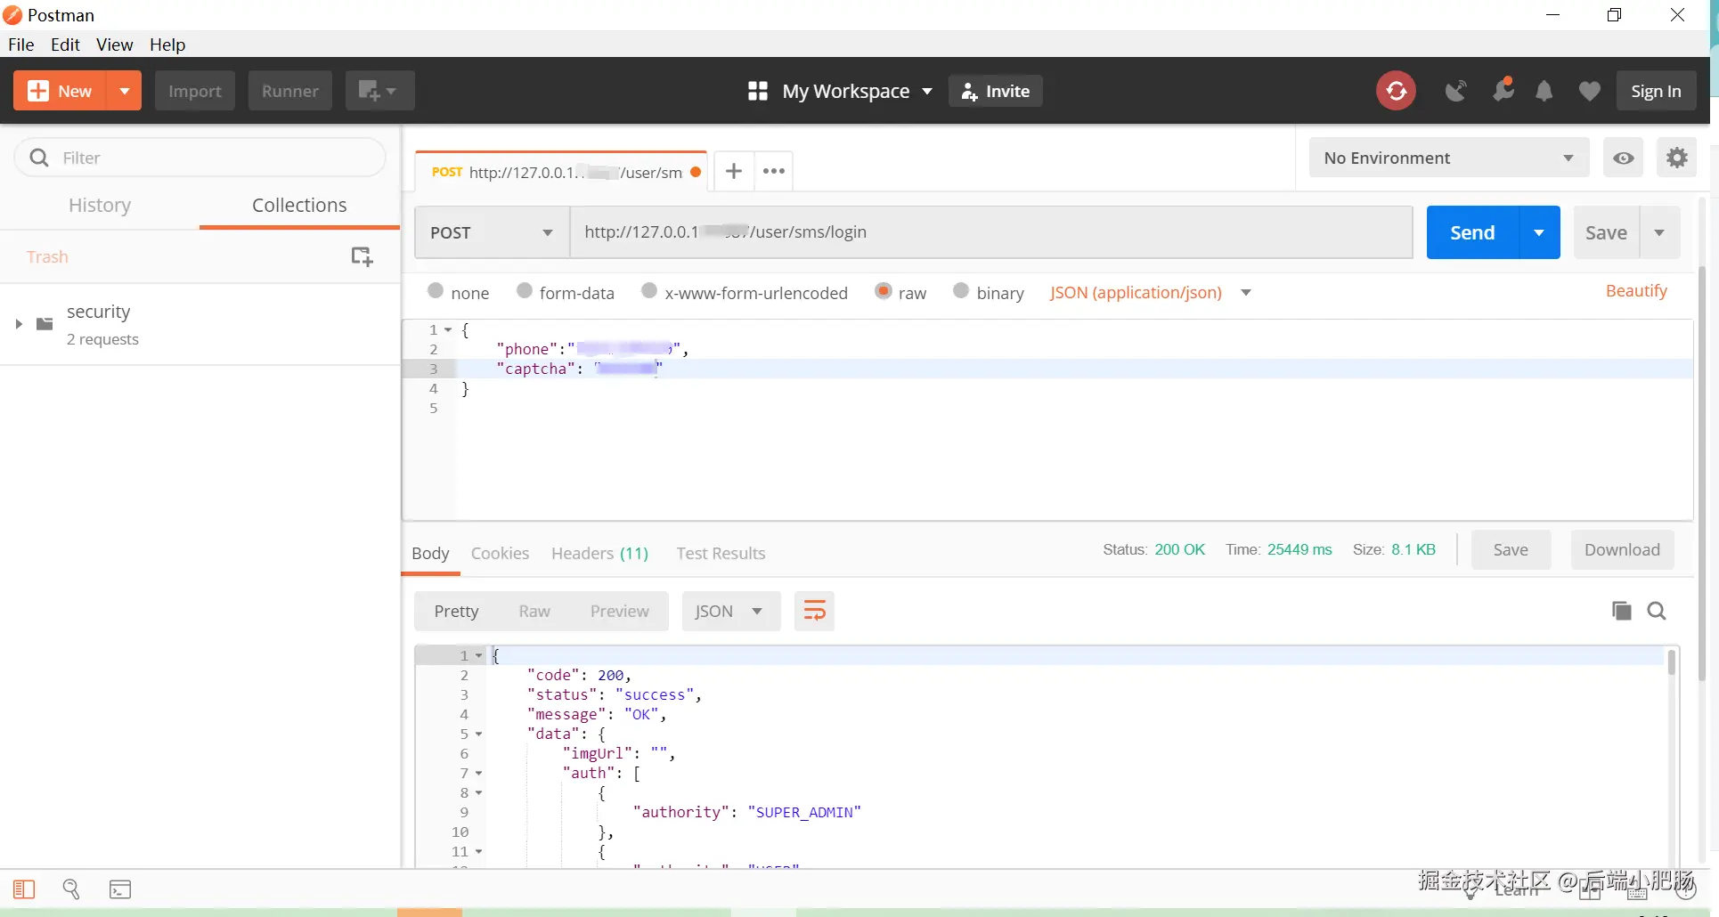Select the form-data body type
Screen dimensions: 1719x917
[525, 290]
